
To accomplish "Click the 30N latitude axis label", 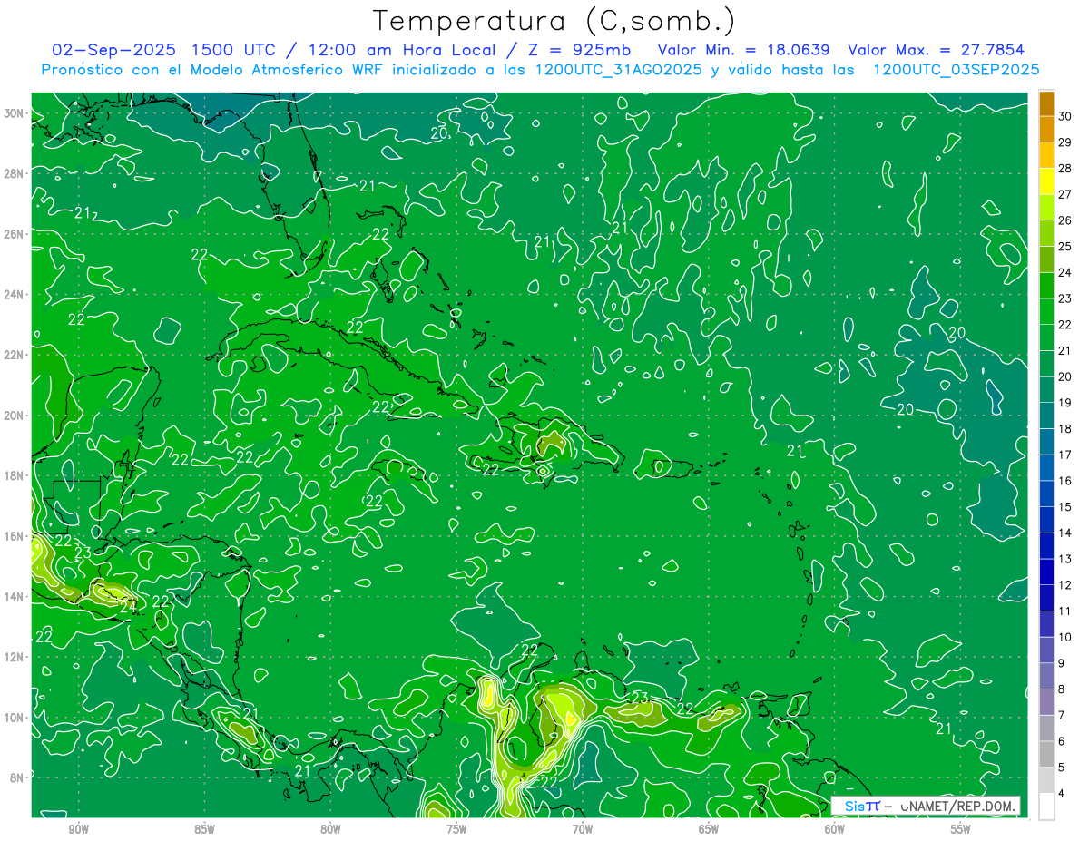I will click(14, 113).
